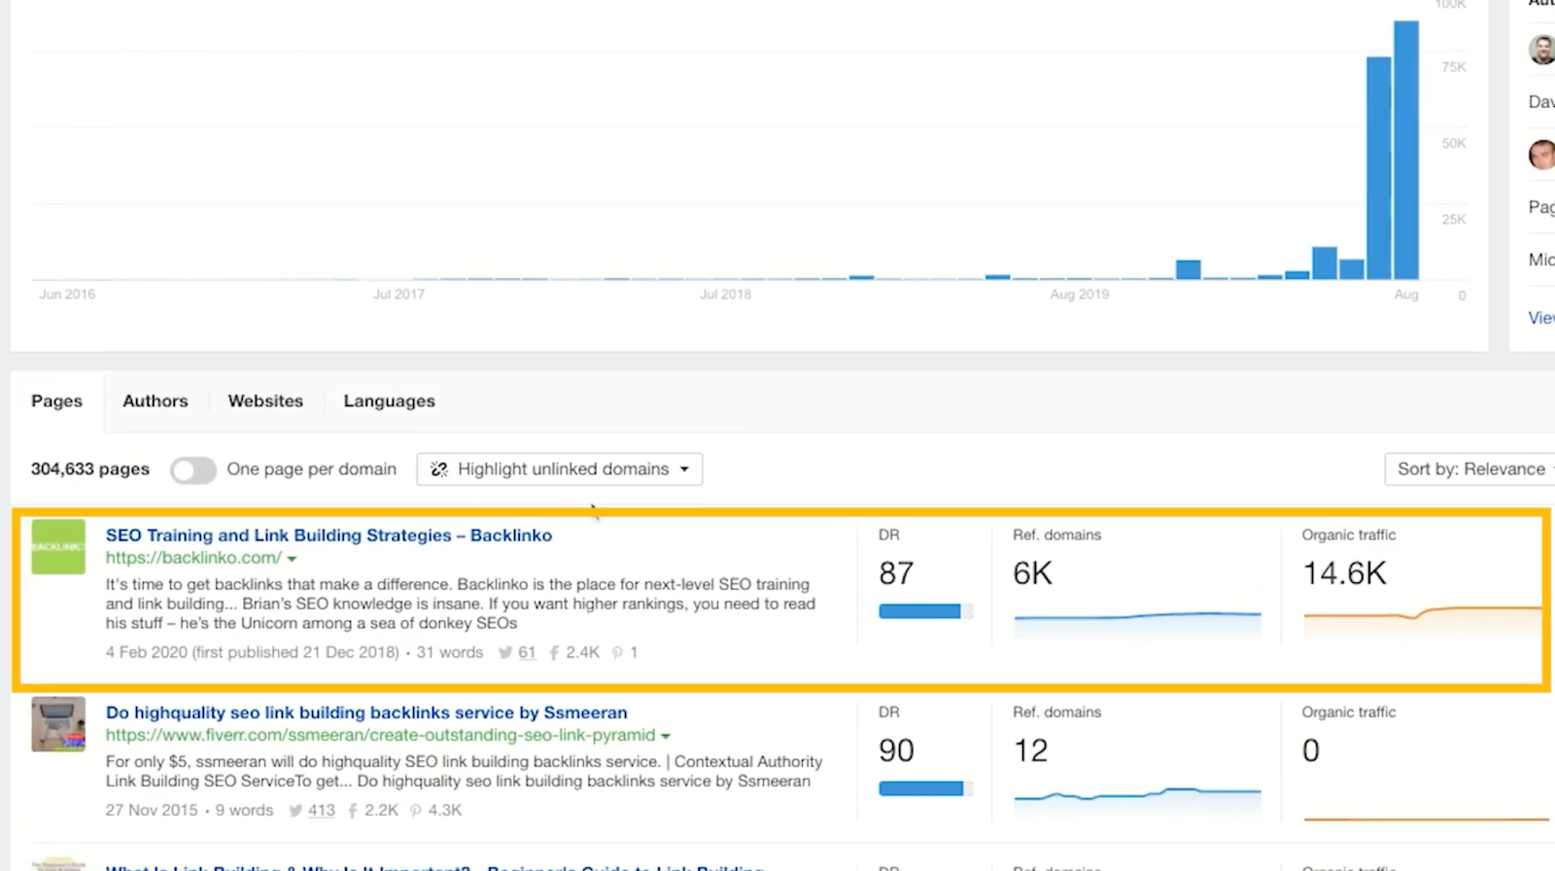
Task: Expand the backlinko.com URL dropdown arrow
Action: [292, 559]
